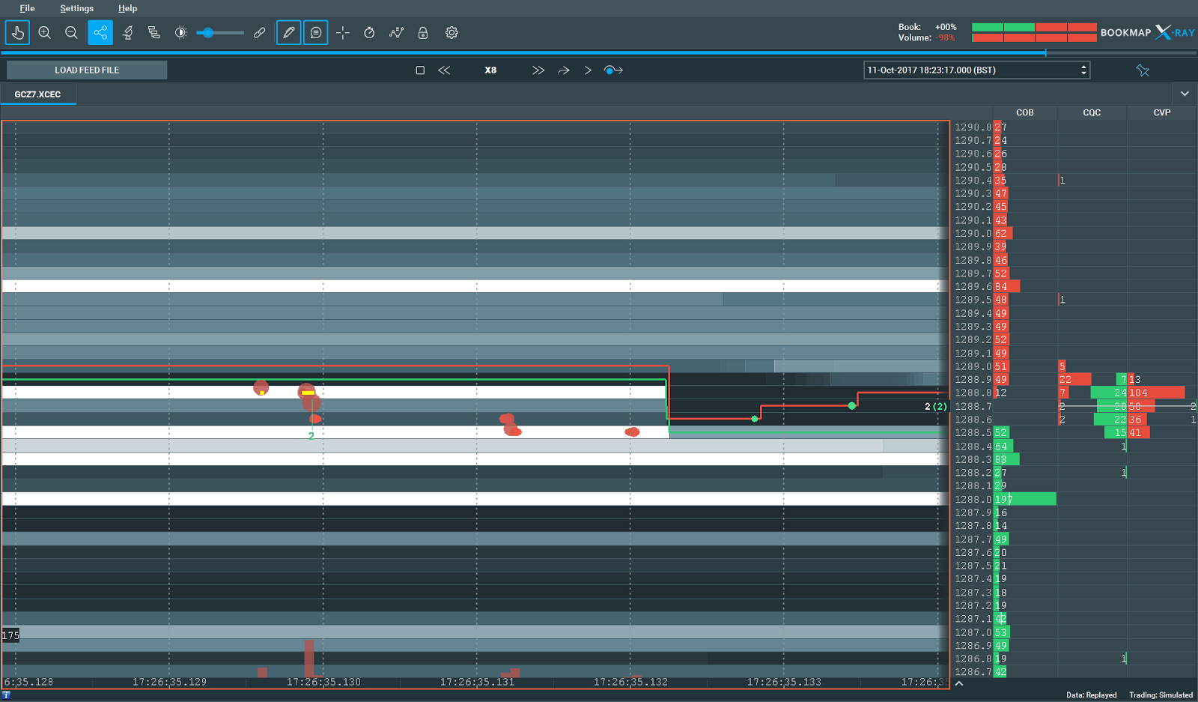
Task: Click the LOAD FEED FILE button
Action: [x=87, y=70]
